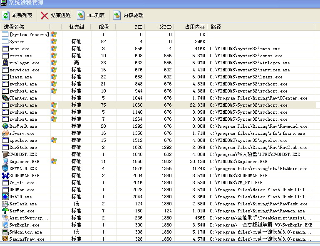
Task: Click the SysExplr.exe process icon
Action: click(x=5, y=225)
